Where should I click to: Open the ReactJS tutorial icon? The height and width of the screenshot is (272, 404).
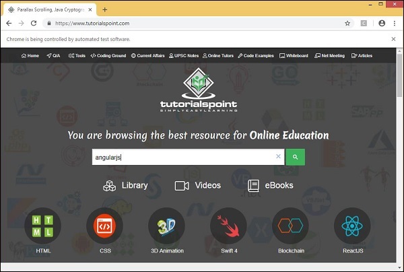(x=353, y=227)
